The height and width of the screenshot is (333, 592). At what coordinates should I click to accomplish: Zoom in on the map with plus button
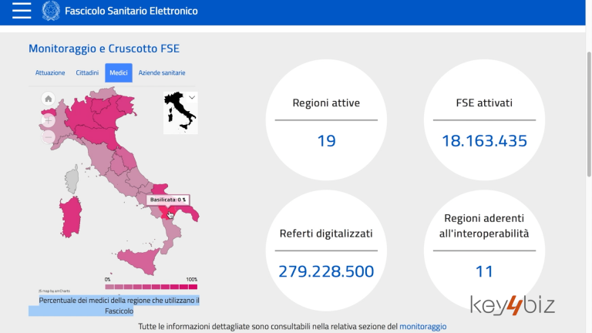click(49, 120)
